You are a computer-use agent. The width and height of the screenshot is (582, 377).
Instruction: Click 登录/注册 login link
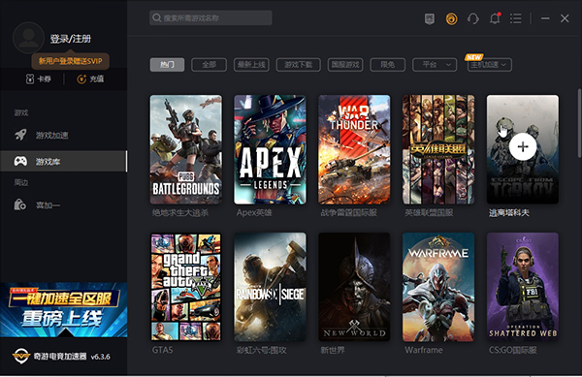(x=71, y=39)
